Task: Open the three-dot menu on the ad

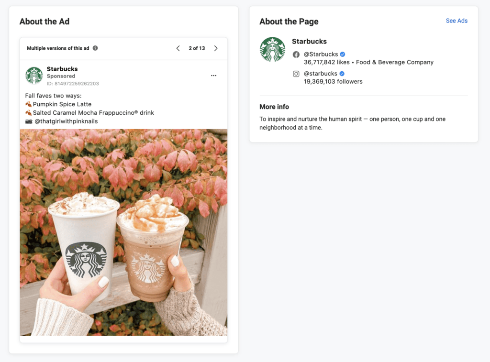Action: (213, 76)
